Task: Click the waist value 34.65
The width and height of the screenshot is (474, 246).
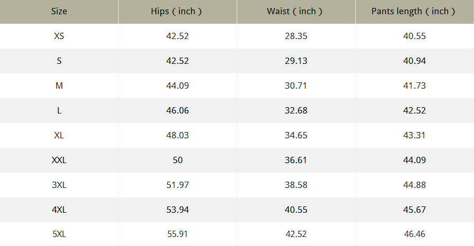Action: click(296, 135)
